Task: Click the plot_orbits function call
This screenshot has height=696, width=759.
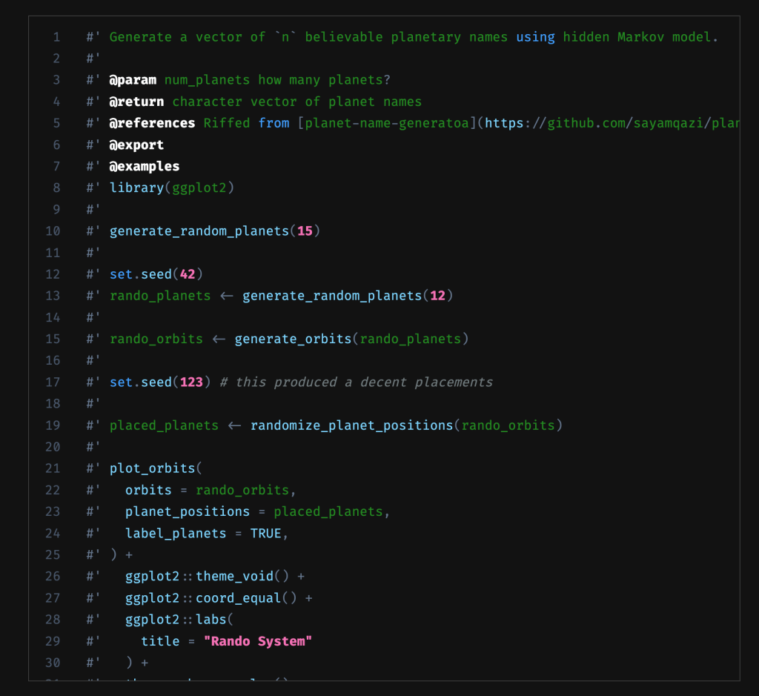Action: coord(152,468)
